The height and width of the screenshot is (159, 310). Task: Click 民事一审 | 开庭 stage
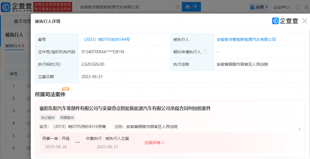click(x=56, y=138)
